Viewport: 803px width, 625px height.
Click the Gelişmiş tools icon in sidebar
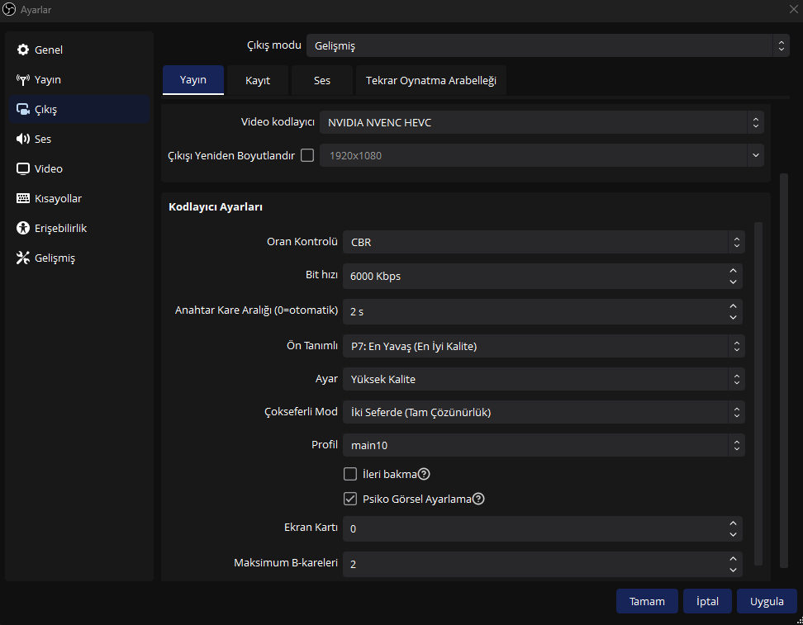pos(23,258)
